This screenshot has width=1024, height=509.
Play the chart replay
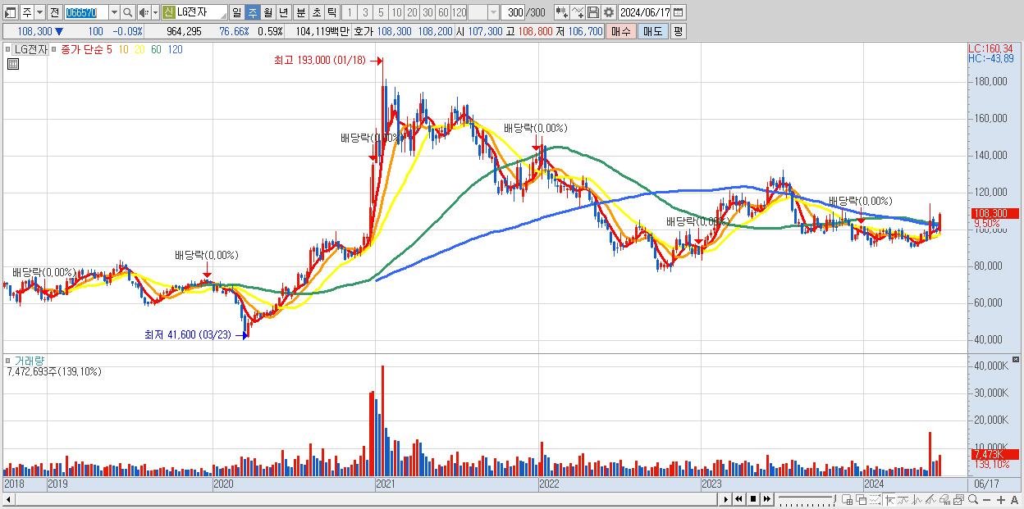pos(726,499)
